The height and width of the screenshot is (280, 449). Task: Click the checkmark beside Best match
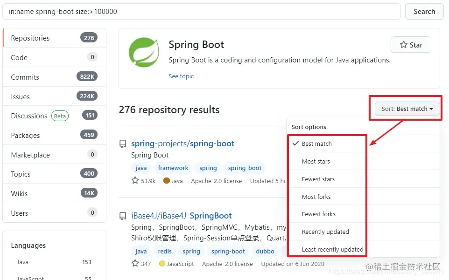(295, 143)
